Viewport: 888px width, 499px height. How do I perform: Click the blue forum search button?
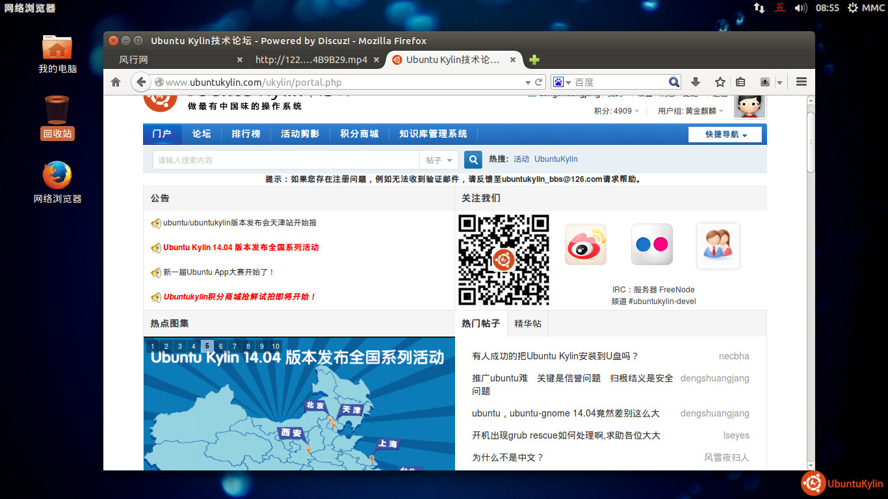tap(473, 160)
